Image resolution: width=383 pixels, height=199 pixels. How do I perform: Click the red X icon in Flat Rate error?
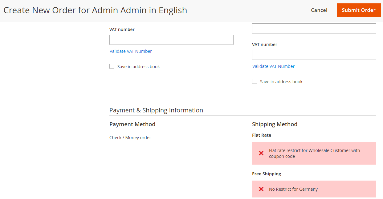coord(261,153)
